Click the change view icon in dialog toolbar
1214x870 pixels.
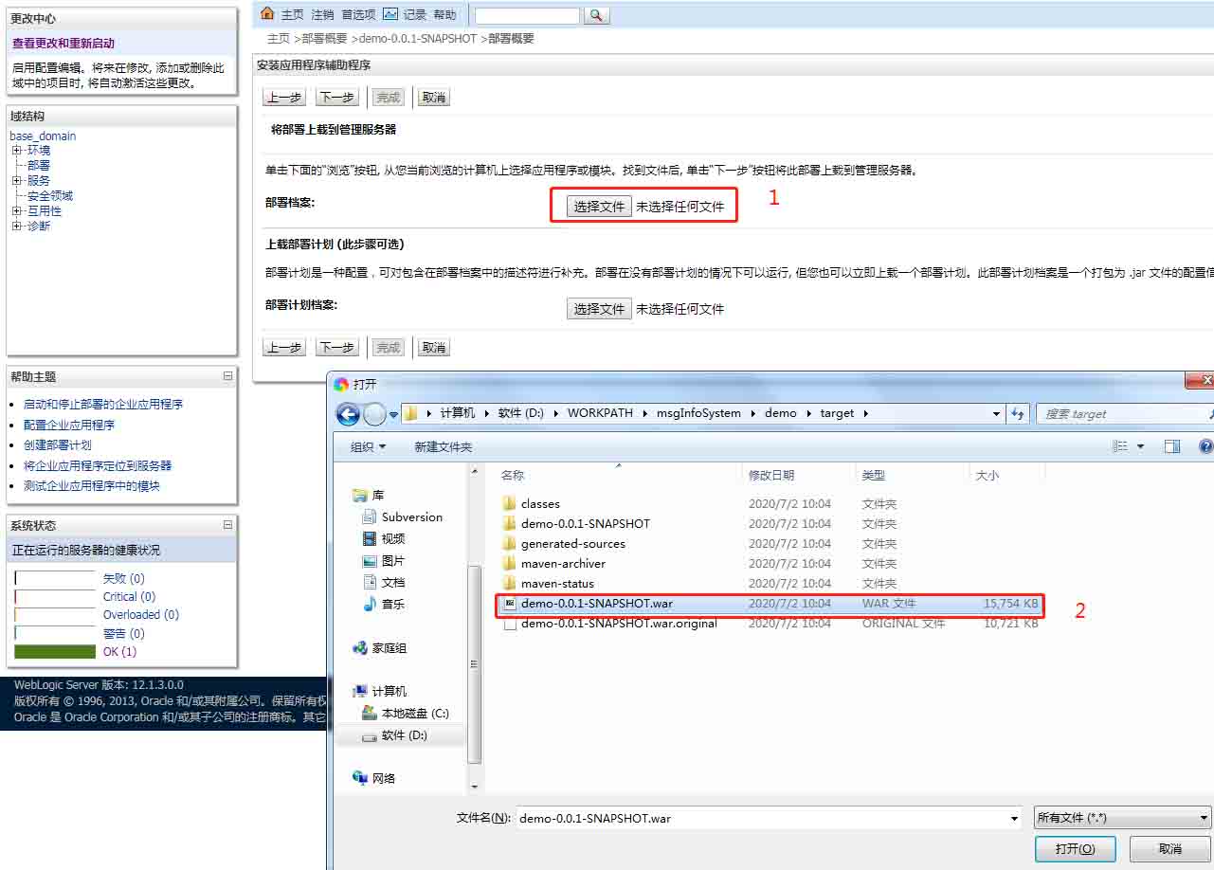pos(1120,446)
